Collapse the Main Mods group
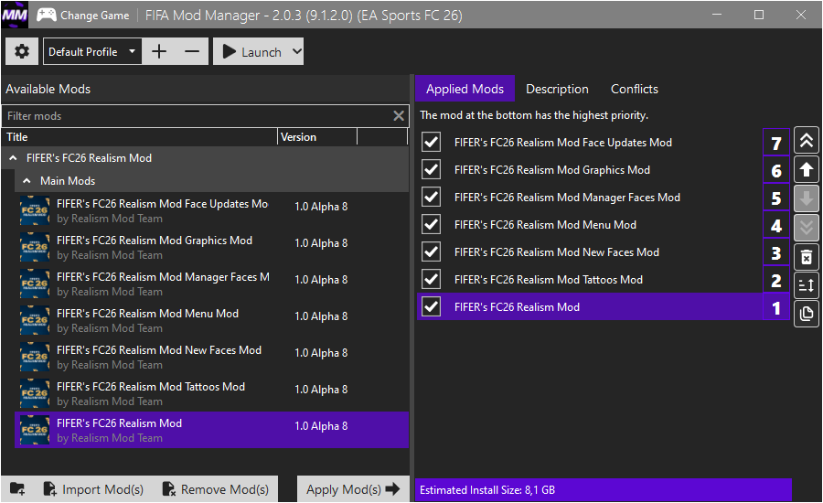 coord(27,181)
